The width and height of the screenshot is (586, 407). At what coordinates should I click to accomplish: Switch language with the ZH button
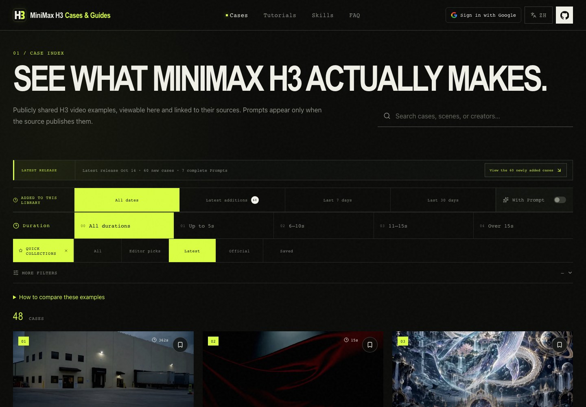[x=538, y=15]
